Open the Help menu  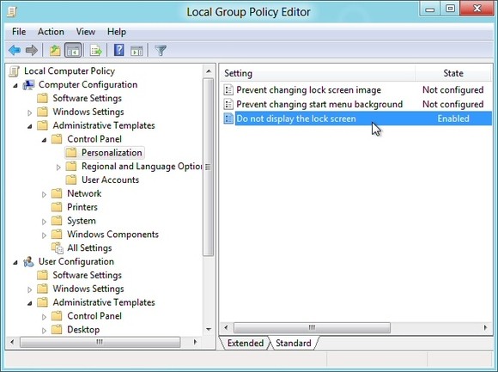coord(117,32)
